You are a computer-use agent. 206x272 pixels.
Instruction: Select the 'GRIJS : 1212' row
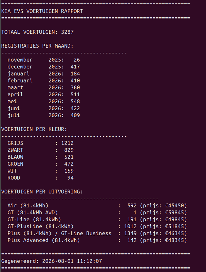(x=40, y=143)
